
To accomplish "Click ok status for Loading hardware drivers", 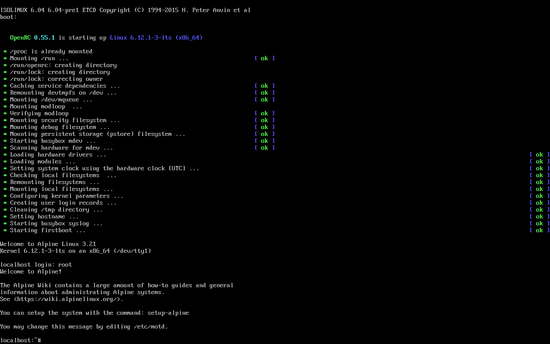I will click(540, 154).
